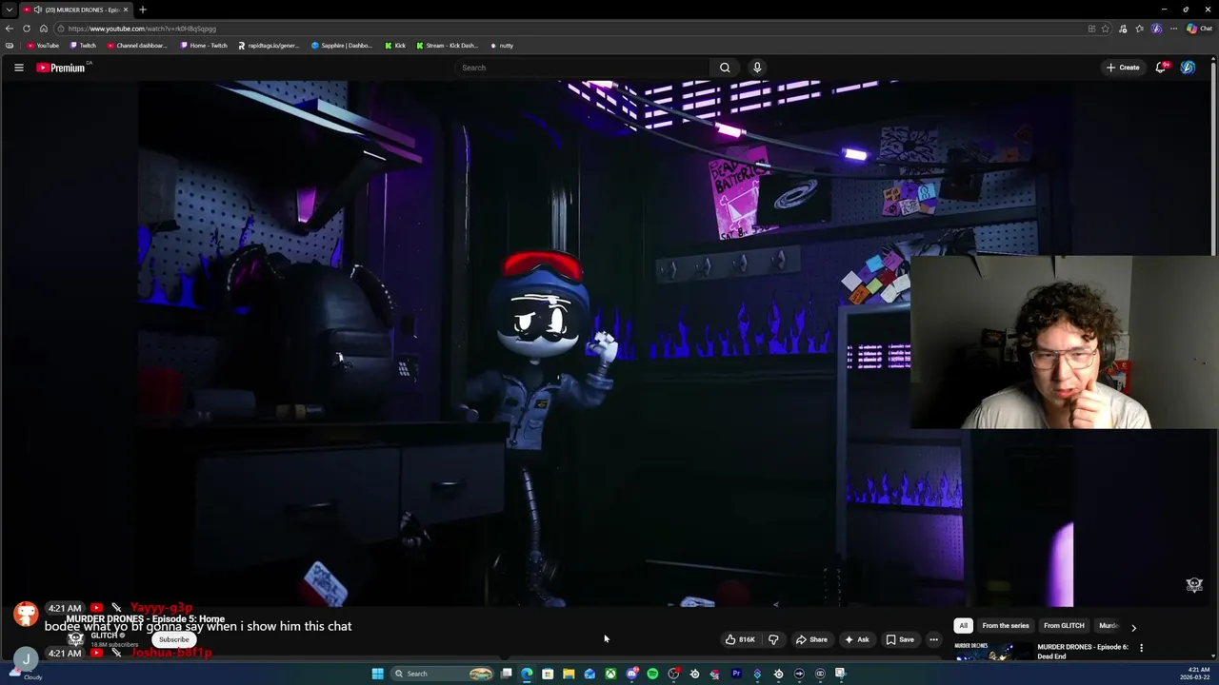Open the Kick bookmark
This screenshot has width=1219, height=685.
[x=395, y=46]
